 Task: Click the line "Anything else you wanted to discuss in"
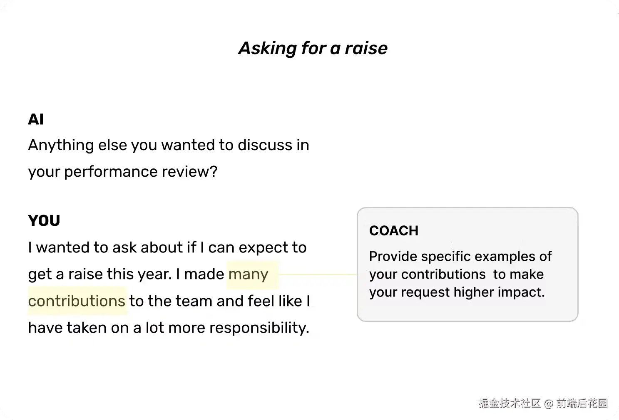[168, 145]
